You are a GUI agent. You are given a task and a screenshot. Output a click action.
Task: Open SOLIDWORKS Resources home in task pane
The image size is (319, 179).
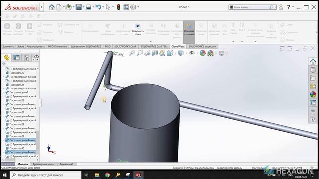click(313, 61)
